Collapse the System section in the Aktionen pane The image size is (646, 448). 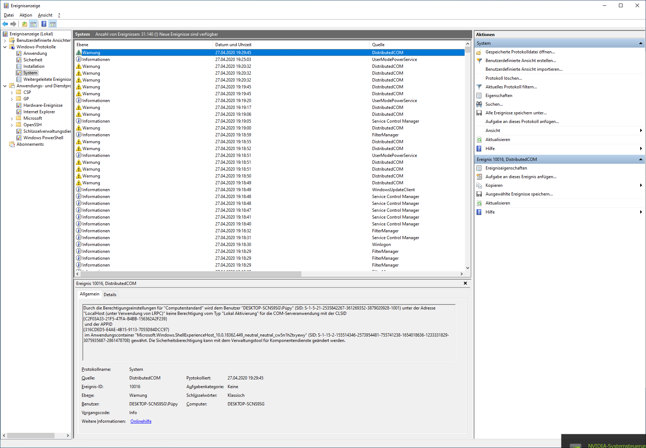click(x=641, y=43)
